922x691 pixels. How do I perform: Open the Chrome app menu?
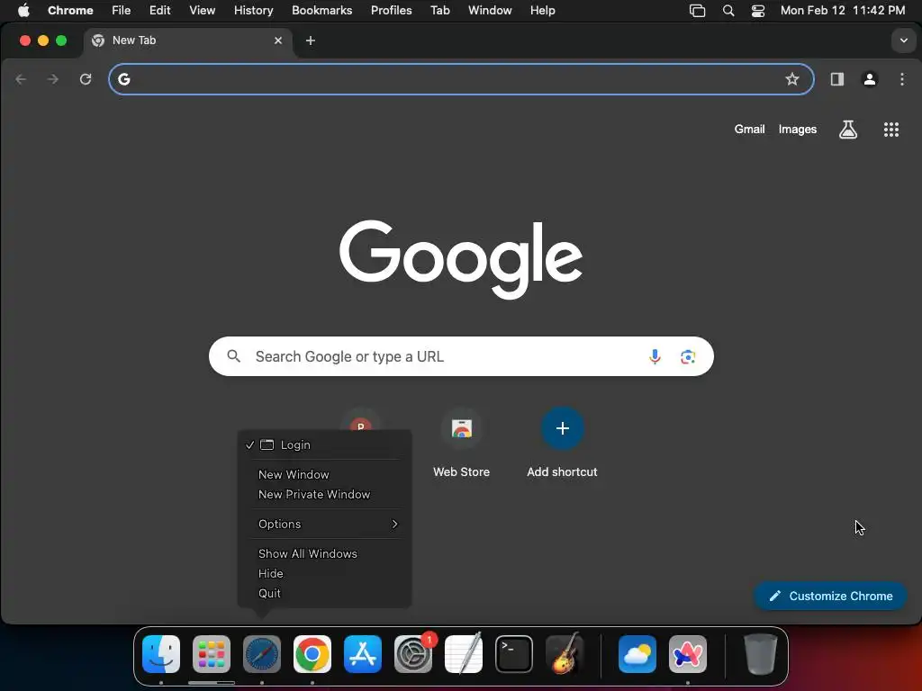[x=70, y=11]
